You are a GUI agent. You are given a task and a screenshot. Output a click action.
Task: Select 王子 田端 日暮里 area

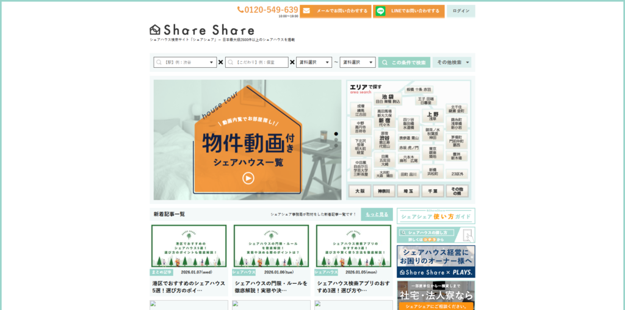point(425,101)
